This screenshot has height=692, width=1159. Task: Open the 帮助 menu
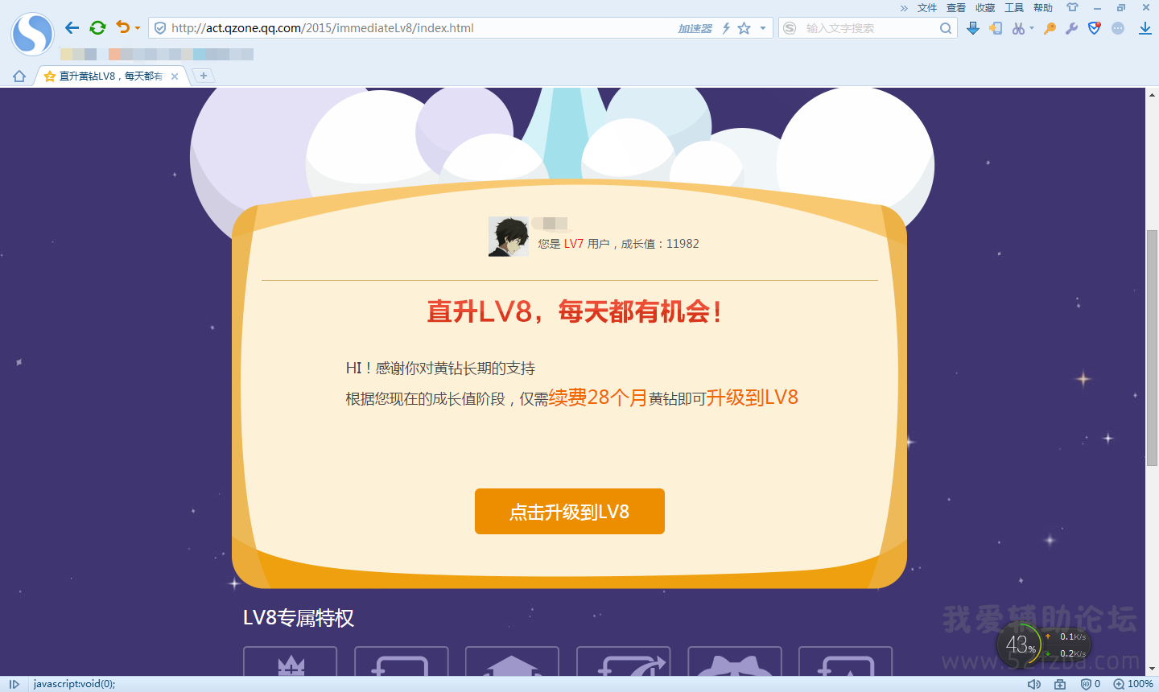click(x=1043, y=8)
